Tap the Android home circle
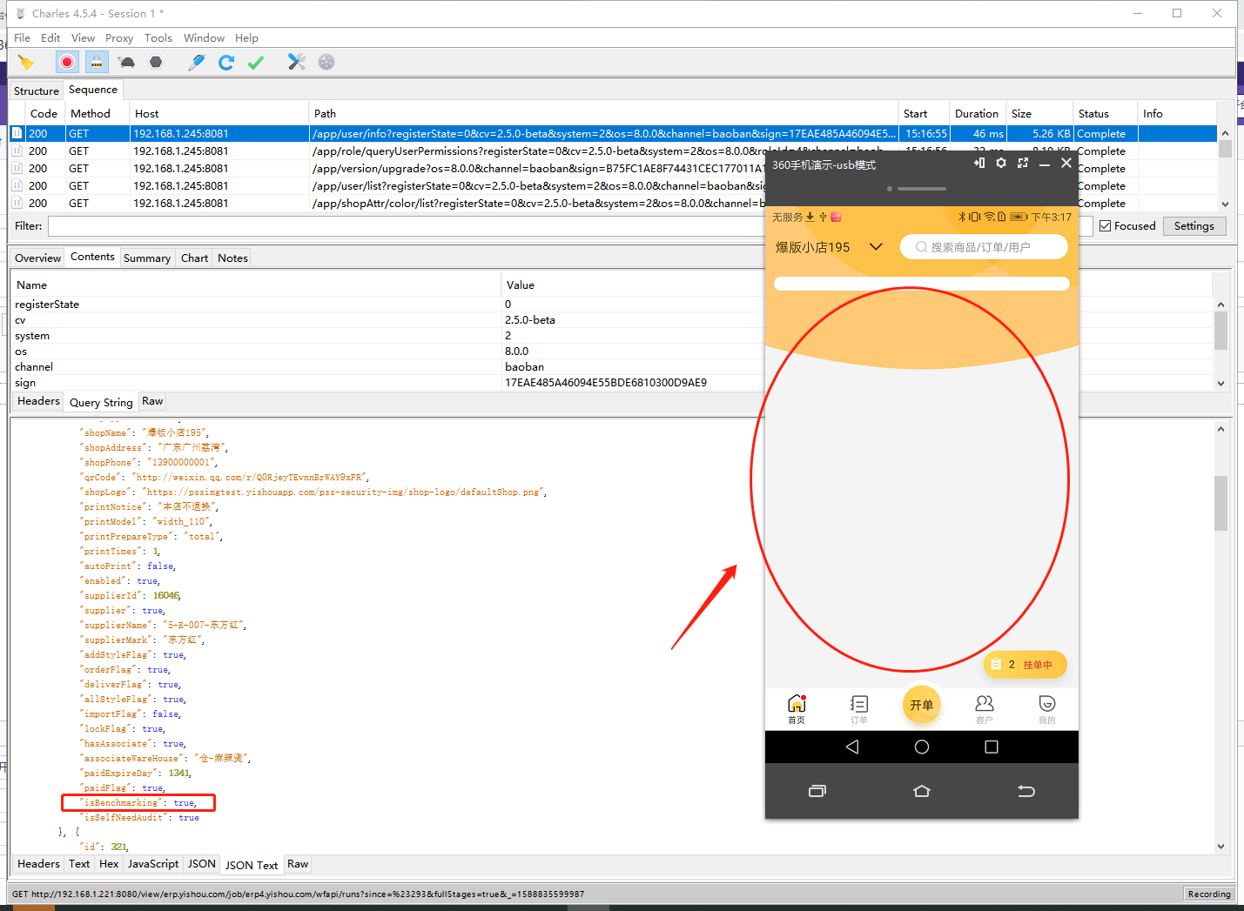Screen dimensions: 1244x911 point(922,747)
